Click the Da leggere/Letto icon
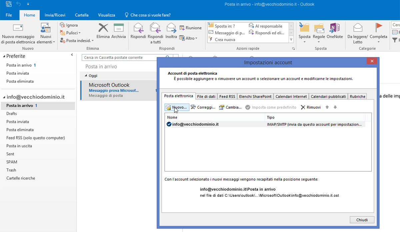 coord(358,28)
